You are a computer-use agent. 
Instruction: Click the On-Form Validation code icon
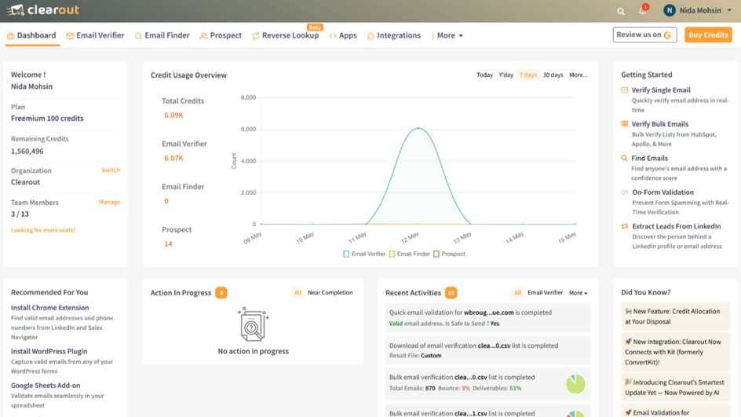point(624,192)
